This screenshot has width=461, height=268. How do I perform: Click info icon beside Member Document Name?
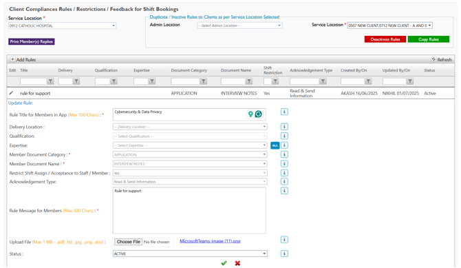(x=284, y=164)
